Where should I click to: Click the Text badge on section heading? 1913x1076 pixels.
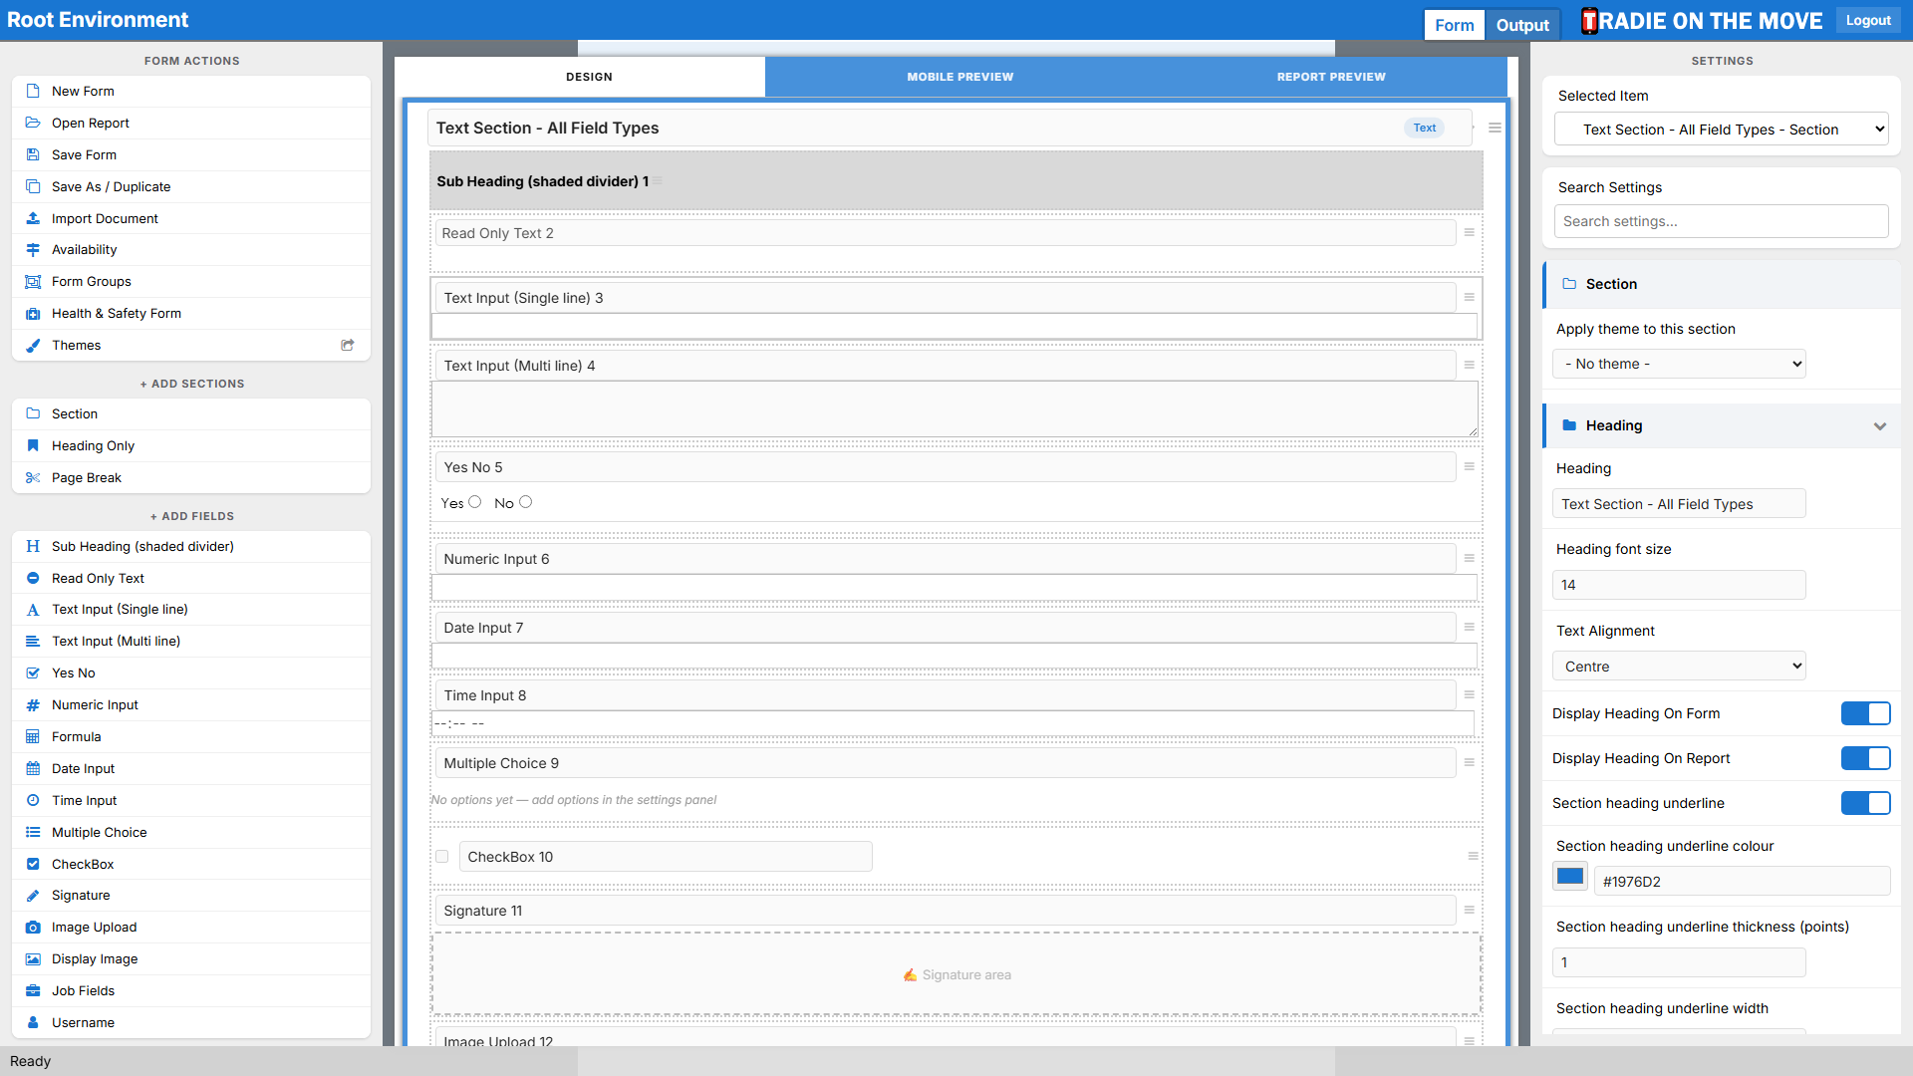[1425, 128]
